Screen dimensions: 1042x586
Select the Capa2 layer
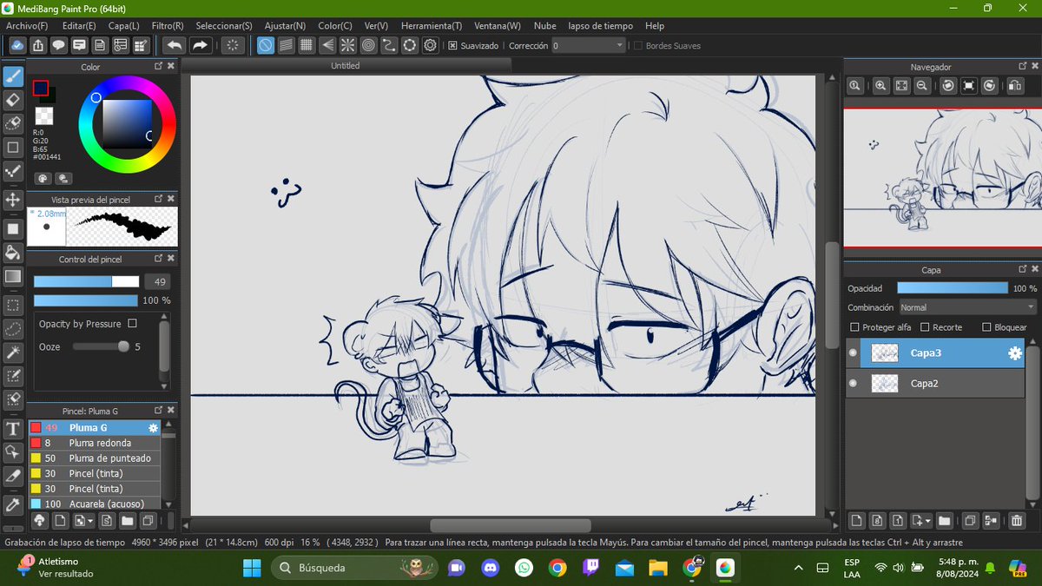(x=935, y=383)
